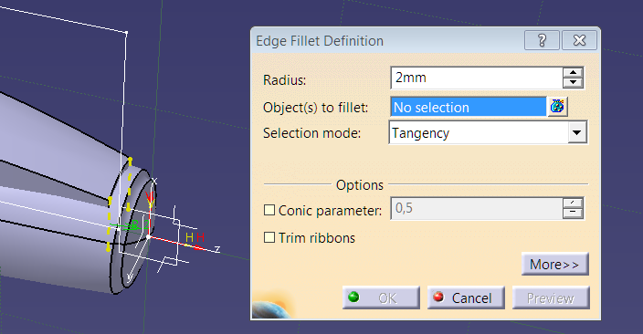This screenshot has height=334, width=643.
Task: Click the Cancel button
Action: (466, 297)
